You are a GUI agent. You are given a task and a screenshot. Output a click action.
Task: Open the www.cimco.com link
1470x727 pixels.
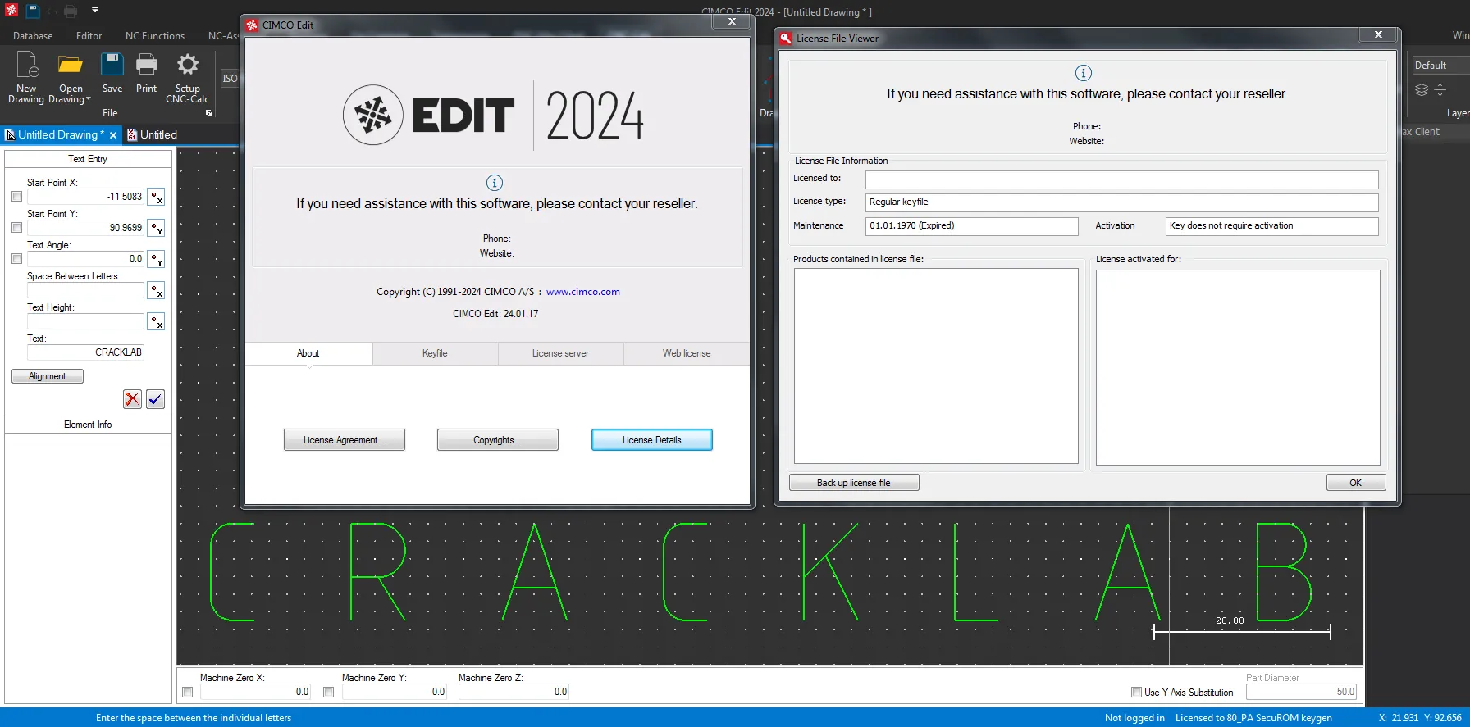point(583,292)
